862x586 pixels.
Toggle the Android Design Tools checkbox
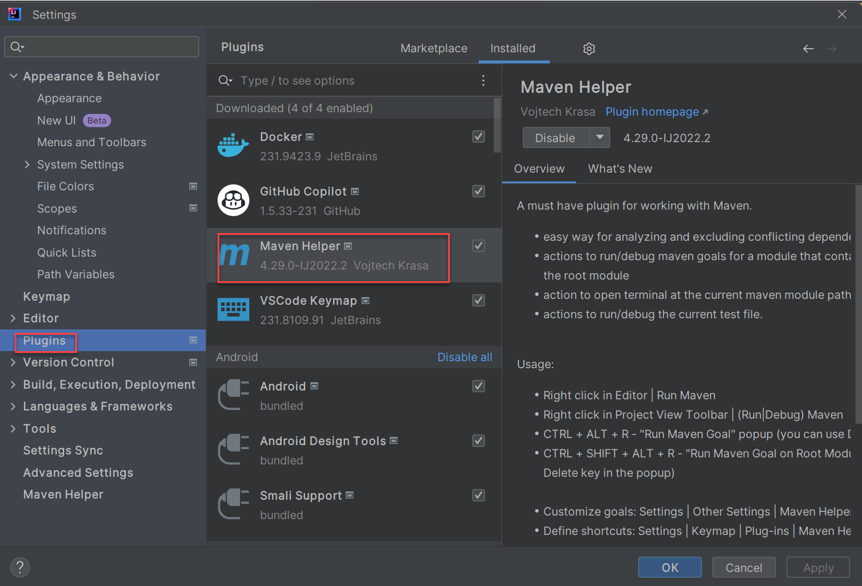pyautogui.click(x=479, y=440)
